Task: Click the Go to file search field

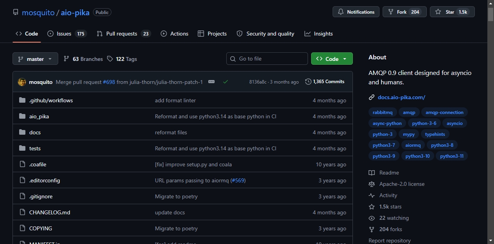Action: (x=267, y=59)
